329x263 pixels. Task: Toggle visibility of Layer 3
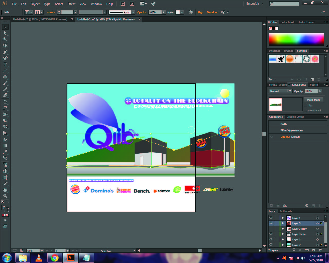pyautogui.click(x=271, y=223)
